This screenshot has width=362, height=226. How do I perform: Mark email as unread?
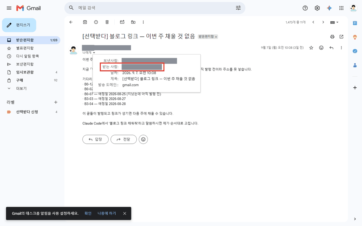(x=122, y=22)
